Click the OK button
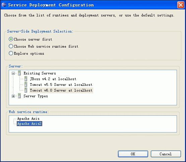Screen dimensions: 186x162 133,154
